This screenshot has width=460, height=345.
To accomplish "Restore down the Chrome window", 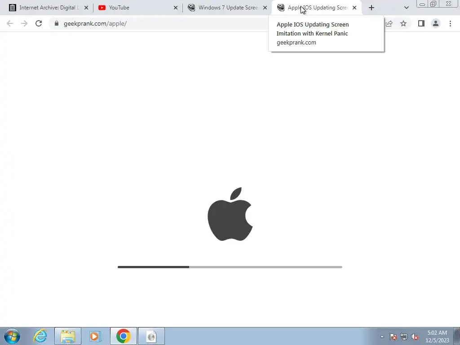I will (433, 4).
